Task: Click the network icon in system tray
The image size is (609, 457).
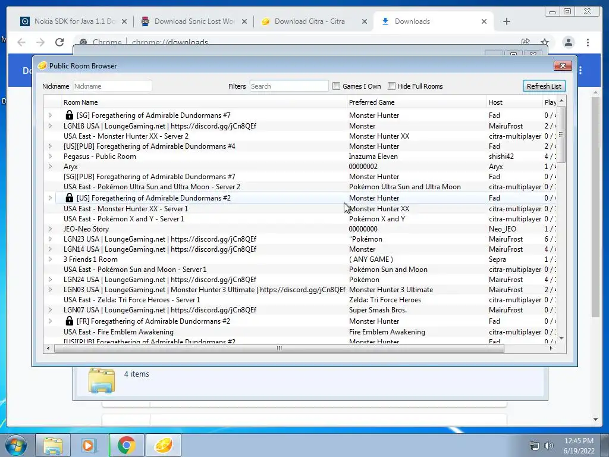Action: [535, 446]
